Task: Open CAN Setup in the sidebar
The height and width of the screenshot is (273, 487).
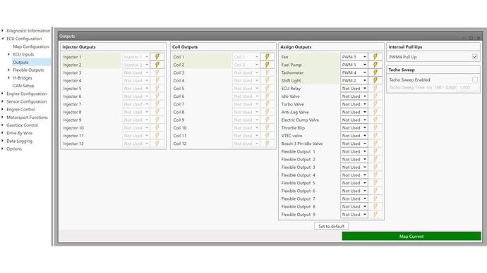Action: pyautogui.click(x=23, y=86)
